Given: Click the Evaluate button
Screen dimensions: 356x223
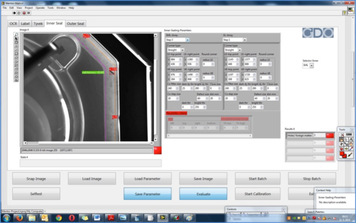Looking at the screenshot, I should pos(203,194).
